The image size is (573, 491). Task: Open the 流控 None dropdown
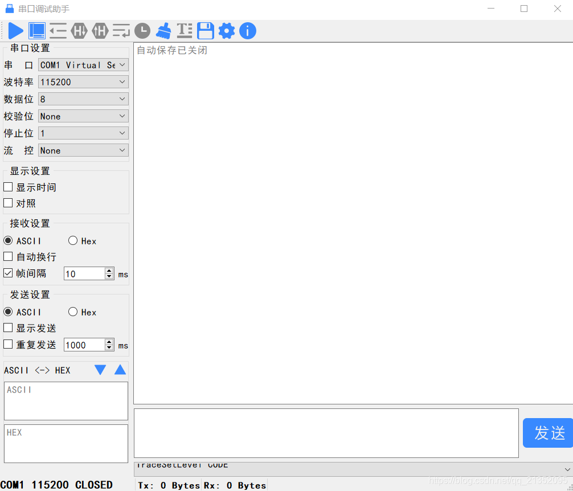pos(83,150)
